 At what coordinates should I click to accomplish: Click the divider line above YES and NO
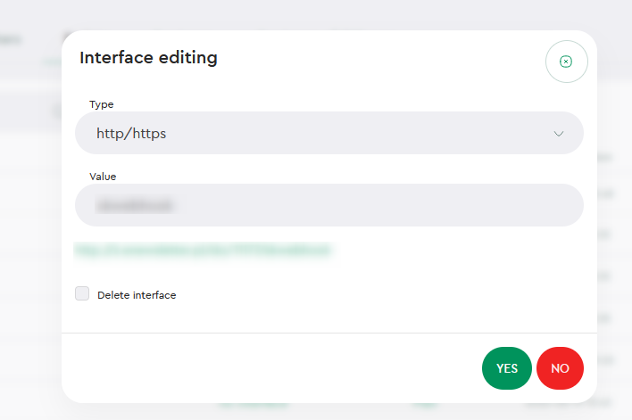(x=328, y=333)
